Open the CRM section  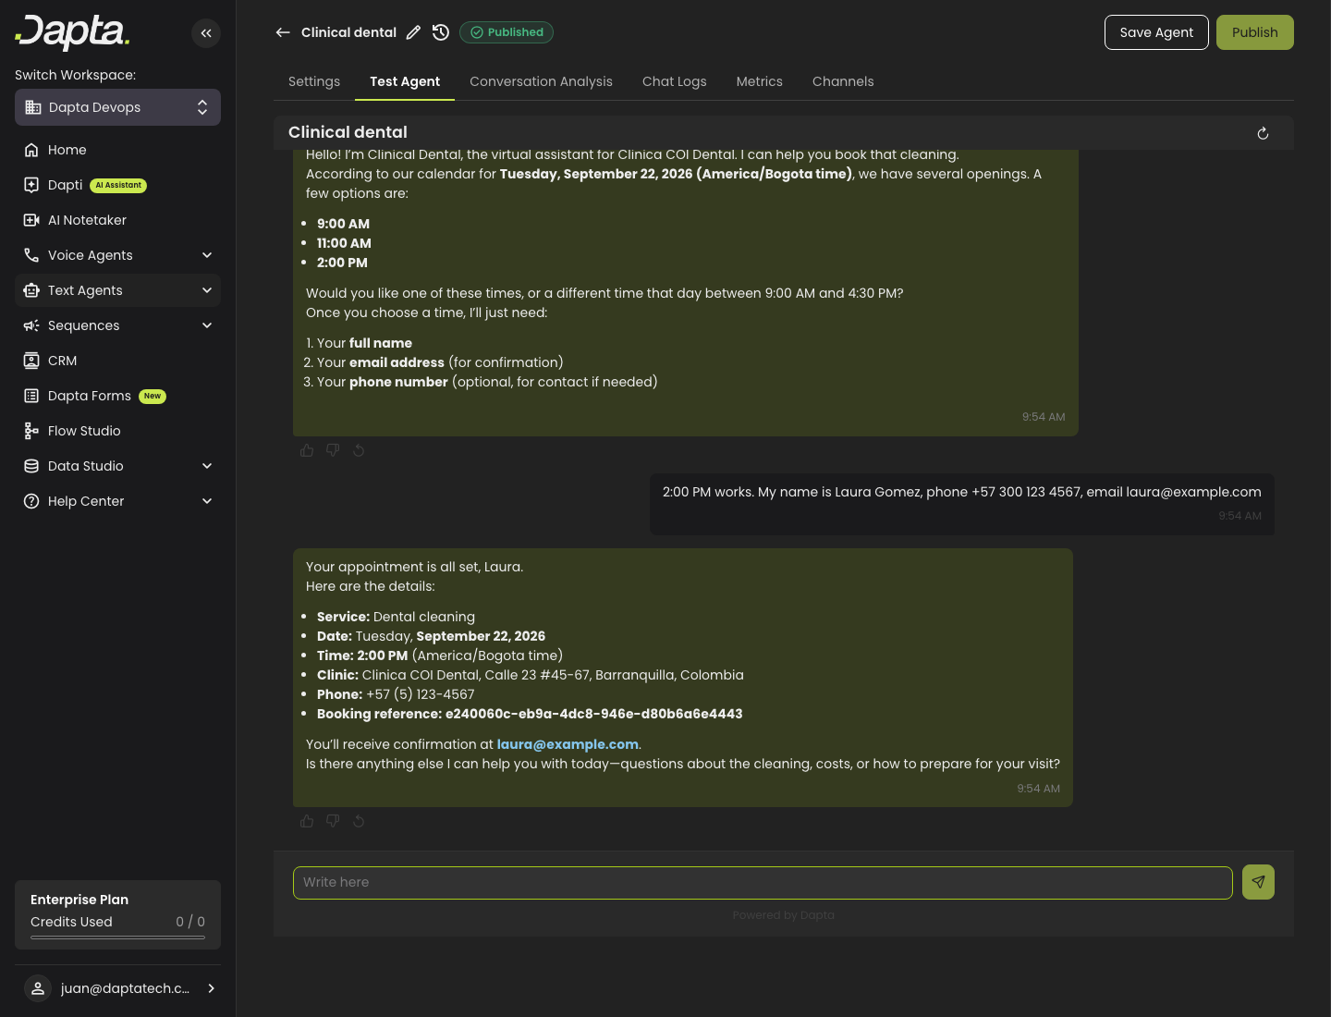point(117,361)
